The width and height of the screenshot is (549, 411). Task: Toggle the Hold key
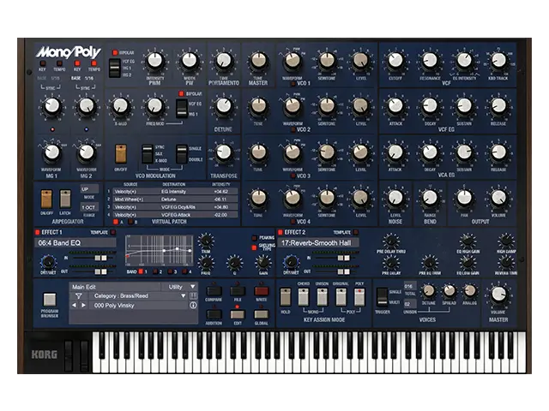[286, 297]
